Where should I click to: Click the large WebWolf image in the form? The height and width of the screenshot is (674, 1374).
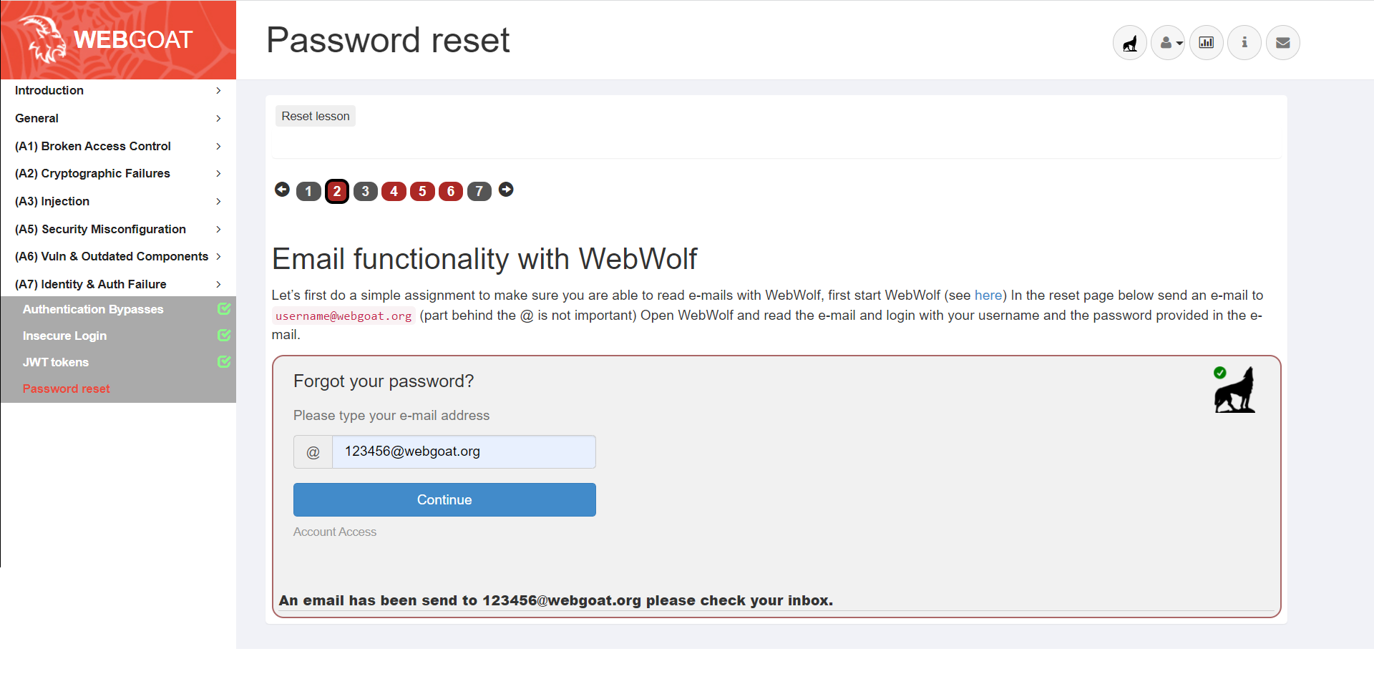click(1235, 391)
